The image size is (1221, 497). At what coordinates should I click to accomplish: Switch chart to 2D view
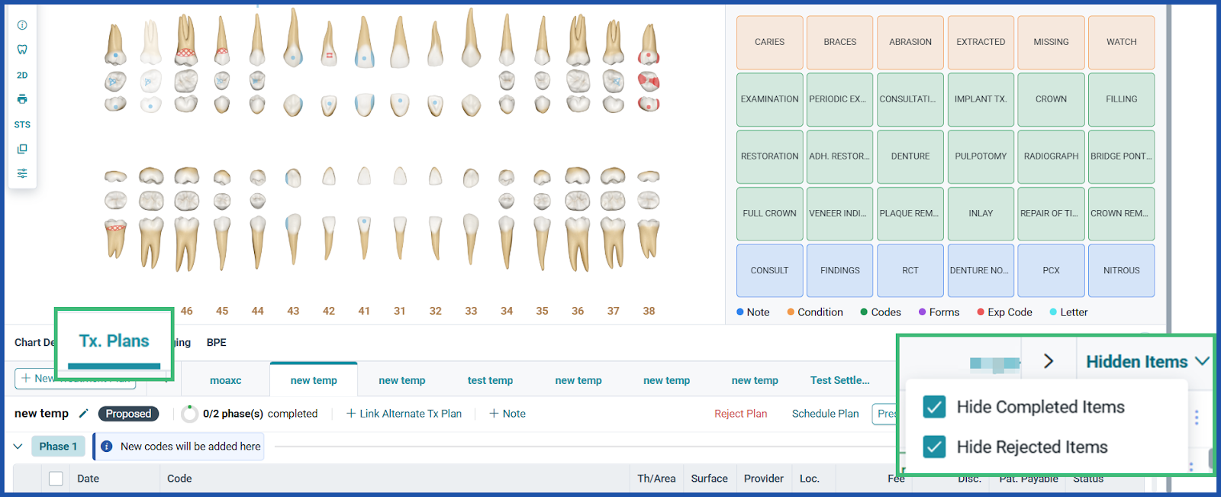22,75
